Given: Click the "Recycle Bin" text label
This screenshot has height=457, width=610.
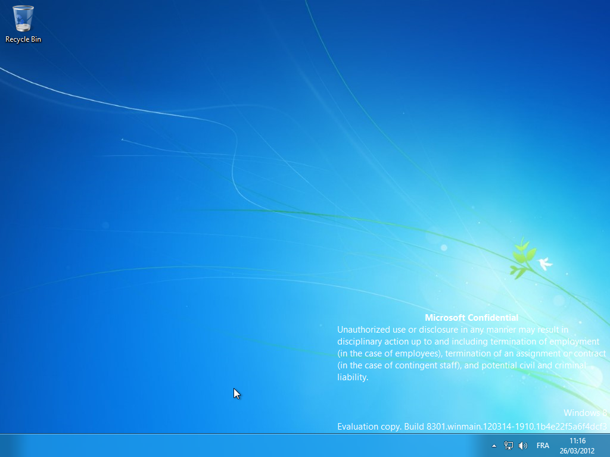Looking at the screenshot, I should tap(23, 39).
